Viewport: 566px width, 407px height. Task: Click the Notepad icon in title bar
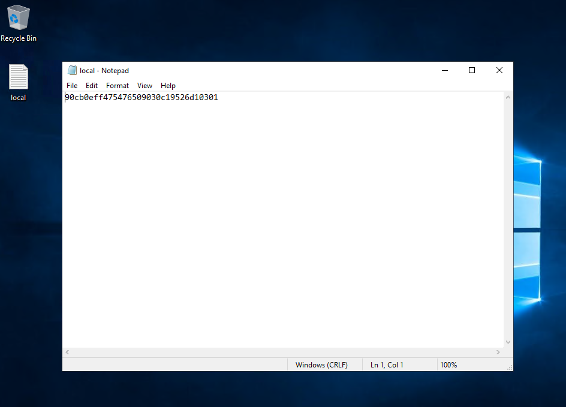coord(72,70)
